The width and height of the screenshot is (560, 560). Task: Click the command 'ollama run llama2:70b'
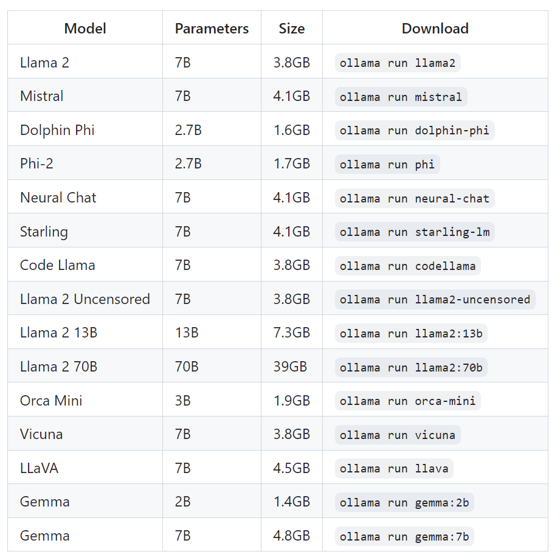pos(411,367)
